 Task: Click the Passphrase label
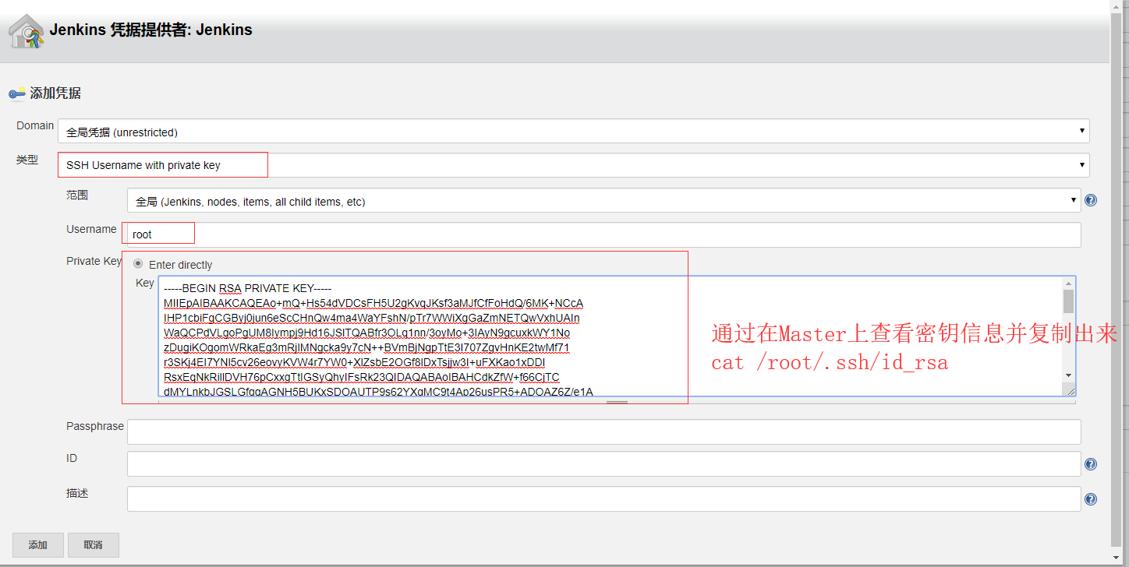pos(95,426)
